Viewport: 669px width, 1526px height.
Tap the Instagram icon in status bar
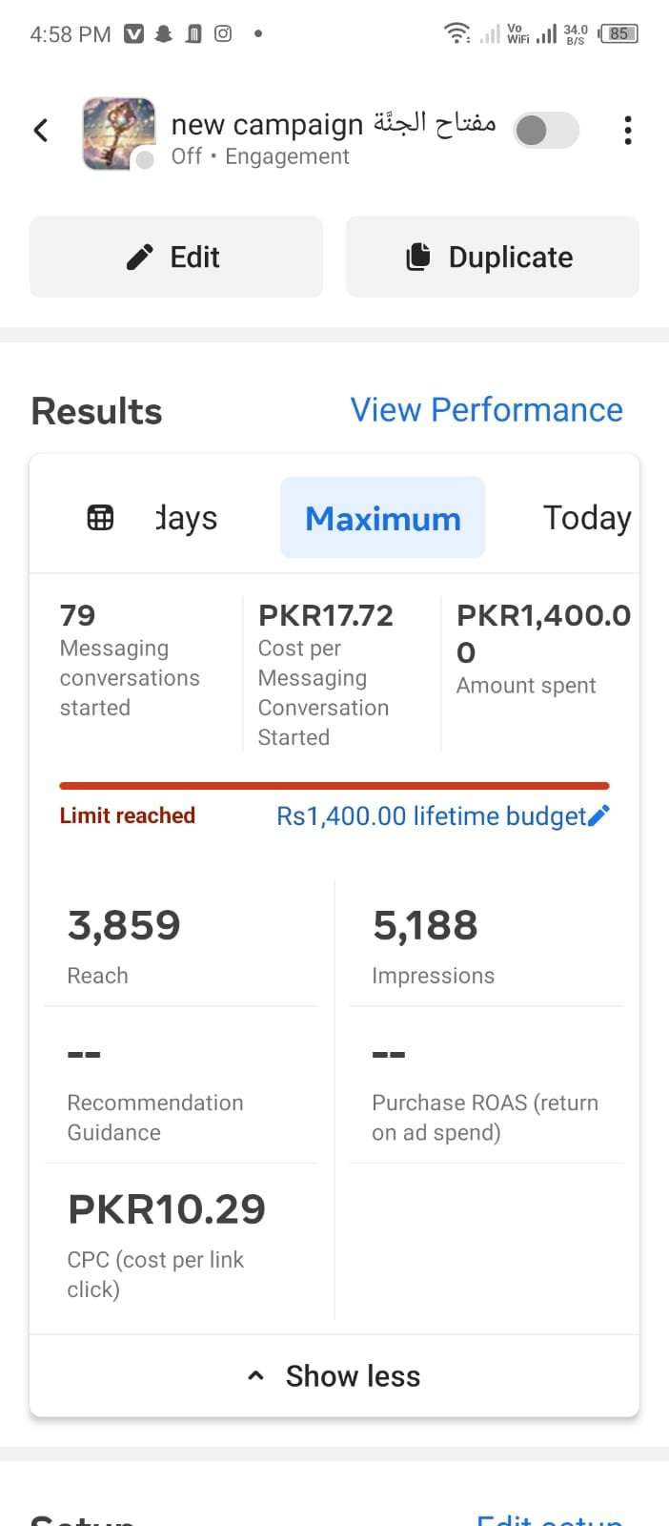pyautogui.click(x=223, y=34)
